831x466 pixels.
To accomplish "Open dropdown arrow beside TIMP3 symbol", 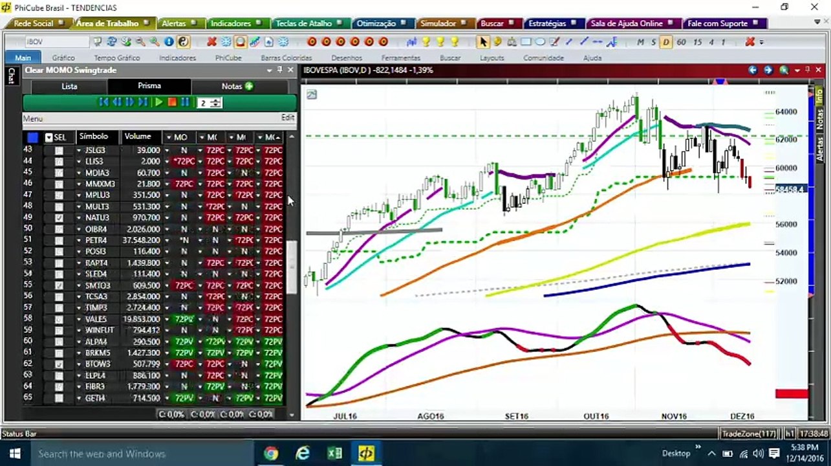I will 79,308.
